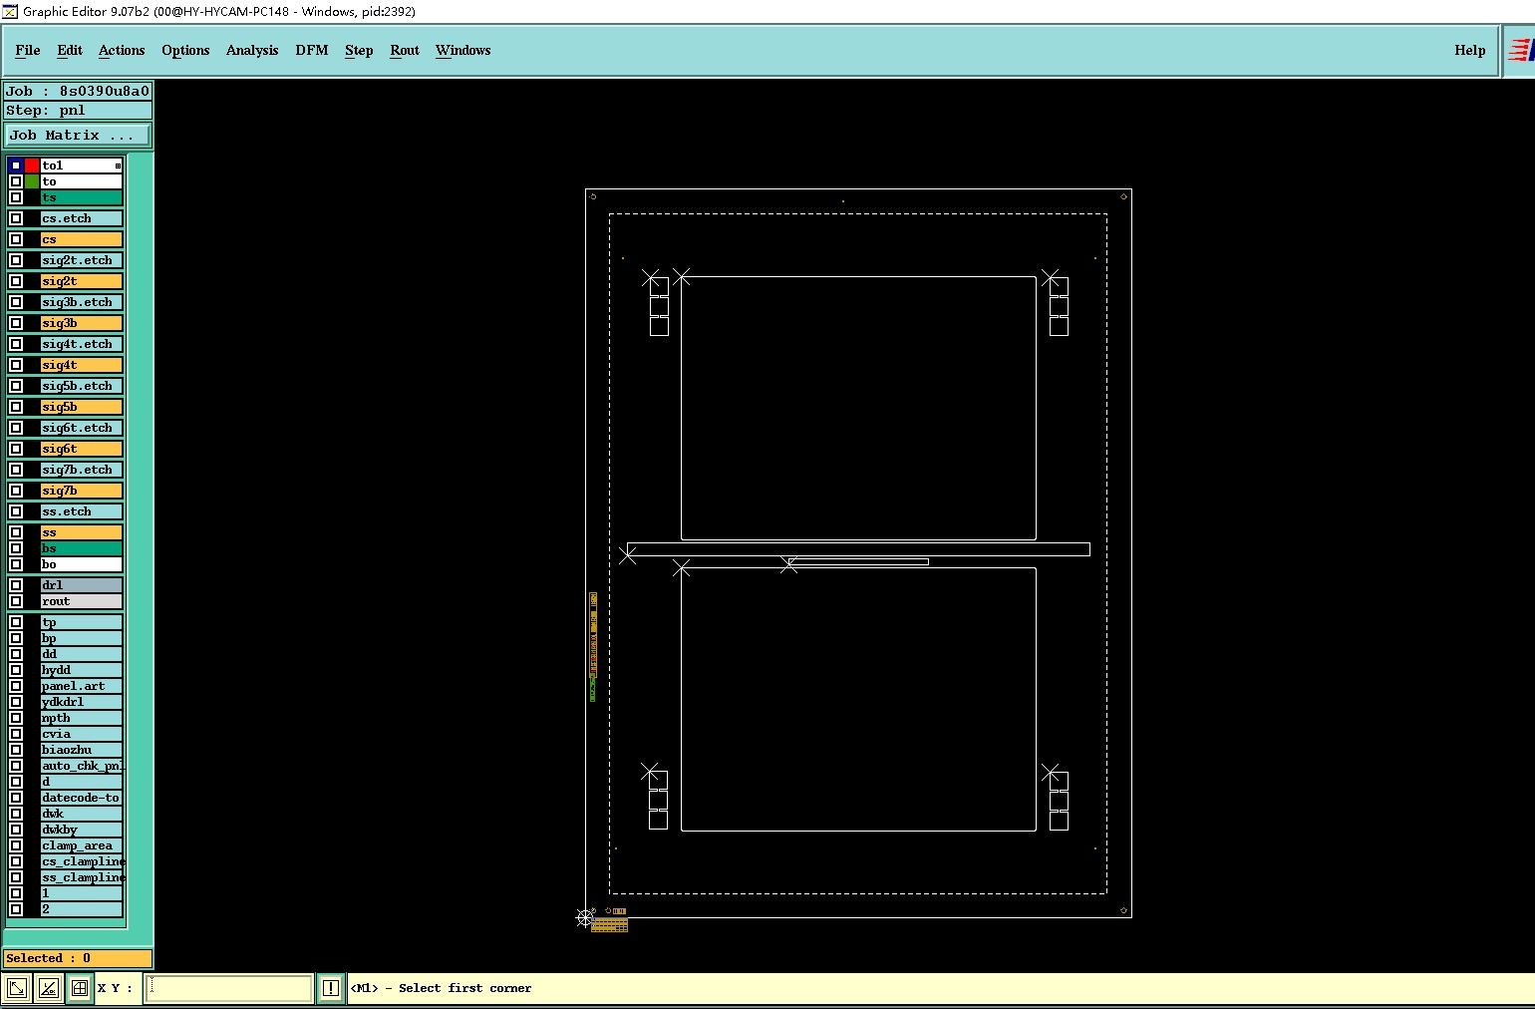This screenshot has width=1535, height=1009.
Task: Toggle display checkbox for layer sig4t
Action: tap(16, 365)
